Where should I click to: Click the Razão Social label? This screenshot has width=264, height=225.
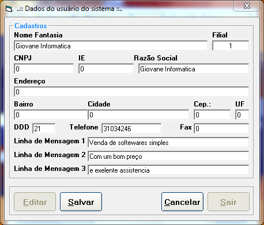coord(156,58)
